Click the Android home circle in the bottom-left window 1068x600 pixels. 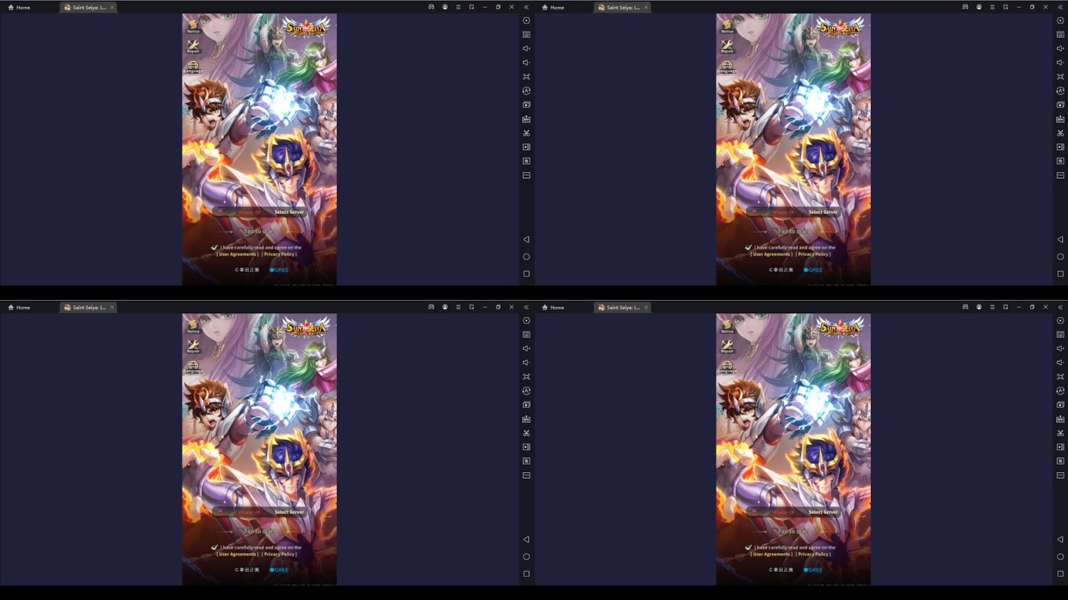[x=527, y=557]
